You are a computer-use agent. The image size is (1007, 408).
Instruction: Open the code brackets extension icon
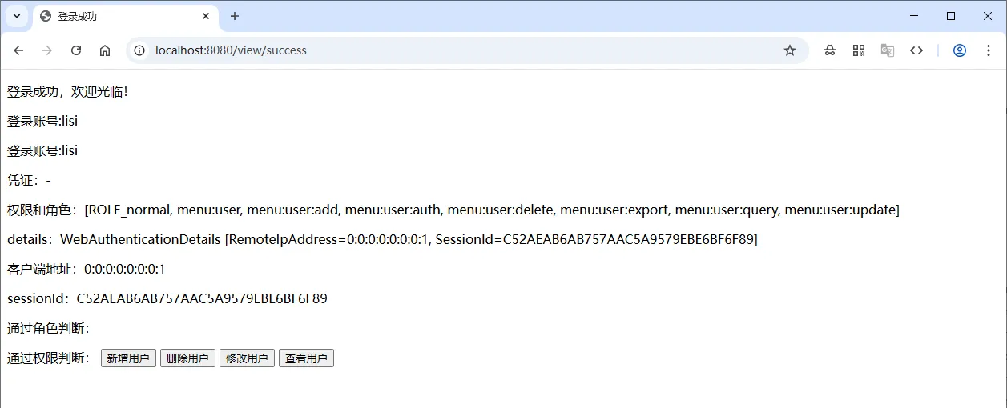916,50
